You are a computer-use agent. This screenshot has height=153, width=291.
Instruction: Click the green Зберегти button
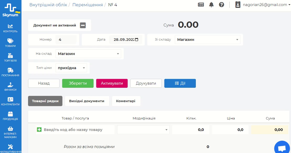(78, 83)
